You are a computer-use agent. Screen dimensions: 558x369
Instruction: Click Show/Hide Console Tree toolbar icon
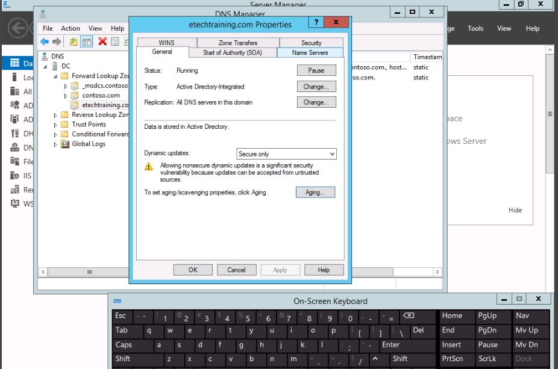tap(87, 42)
